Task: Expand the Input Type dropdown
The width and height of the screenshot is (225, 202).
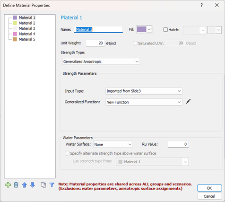Action: tap(144, 91)
